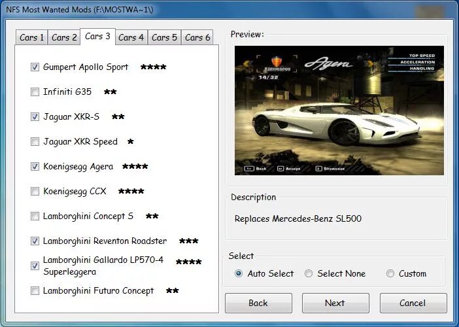Click the Back button
459x327 pixels.
[258, 303]
